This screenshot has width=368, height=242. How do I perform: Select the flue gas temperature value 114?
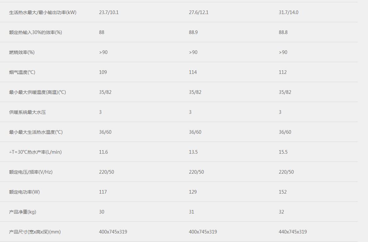point(193,72)
